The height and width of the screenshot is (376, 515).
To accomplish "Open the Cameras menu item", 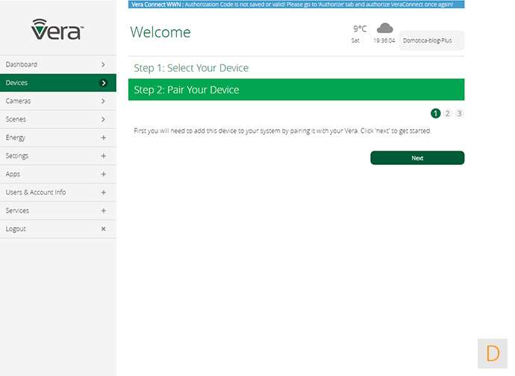I will click(57, 101).
